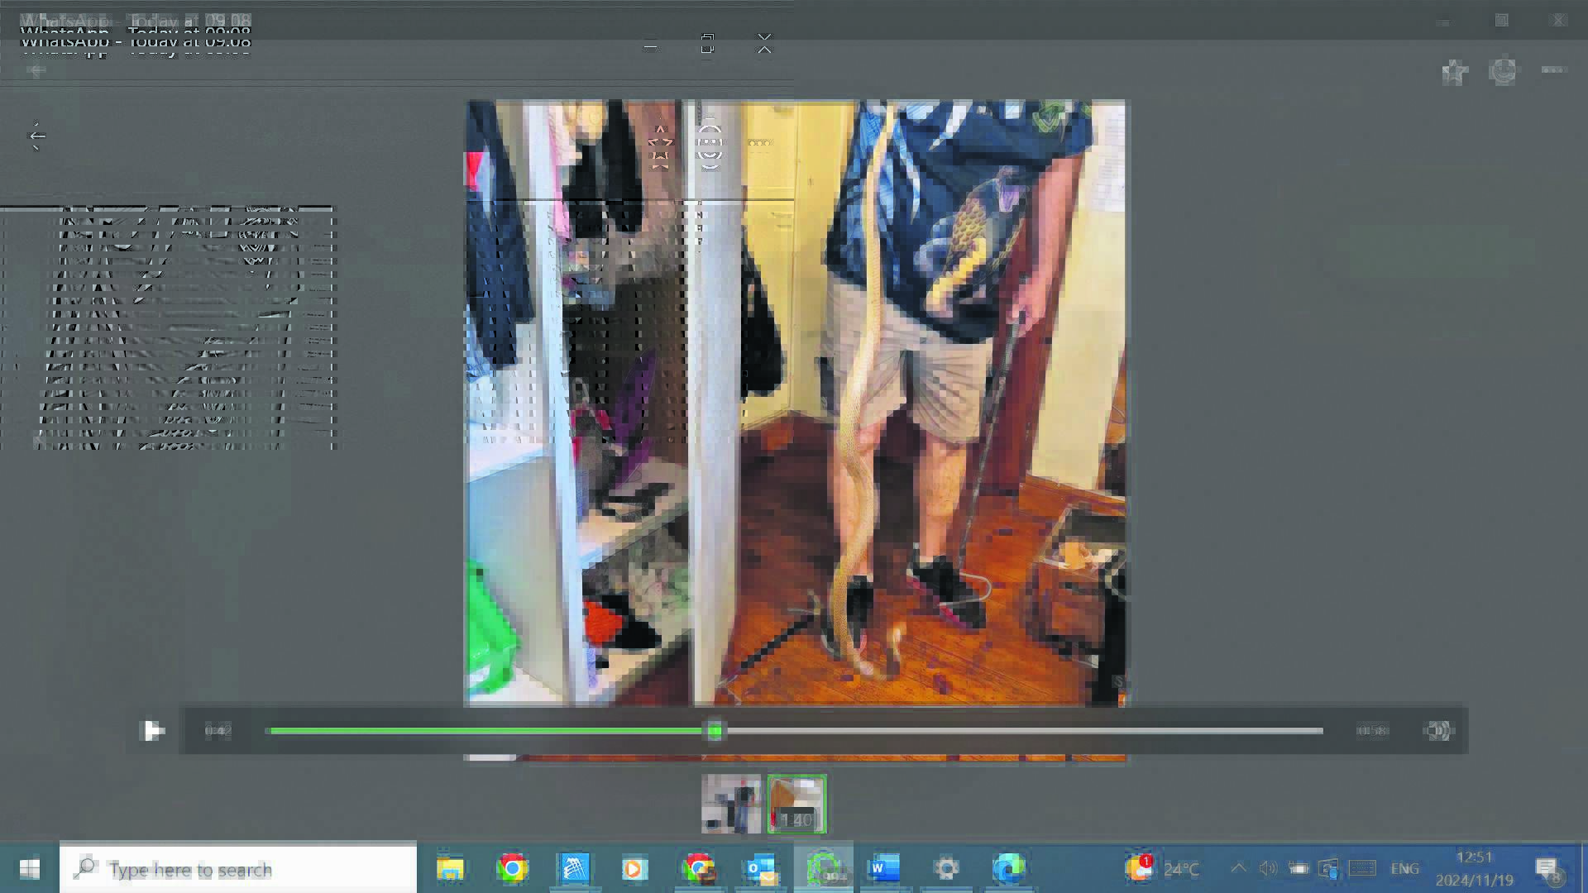Open File Explorer from the taskbar

451,869
